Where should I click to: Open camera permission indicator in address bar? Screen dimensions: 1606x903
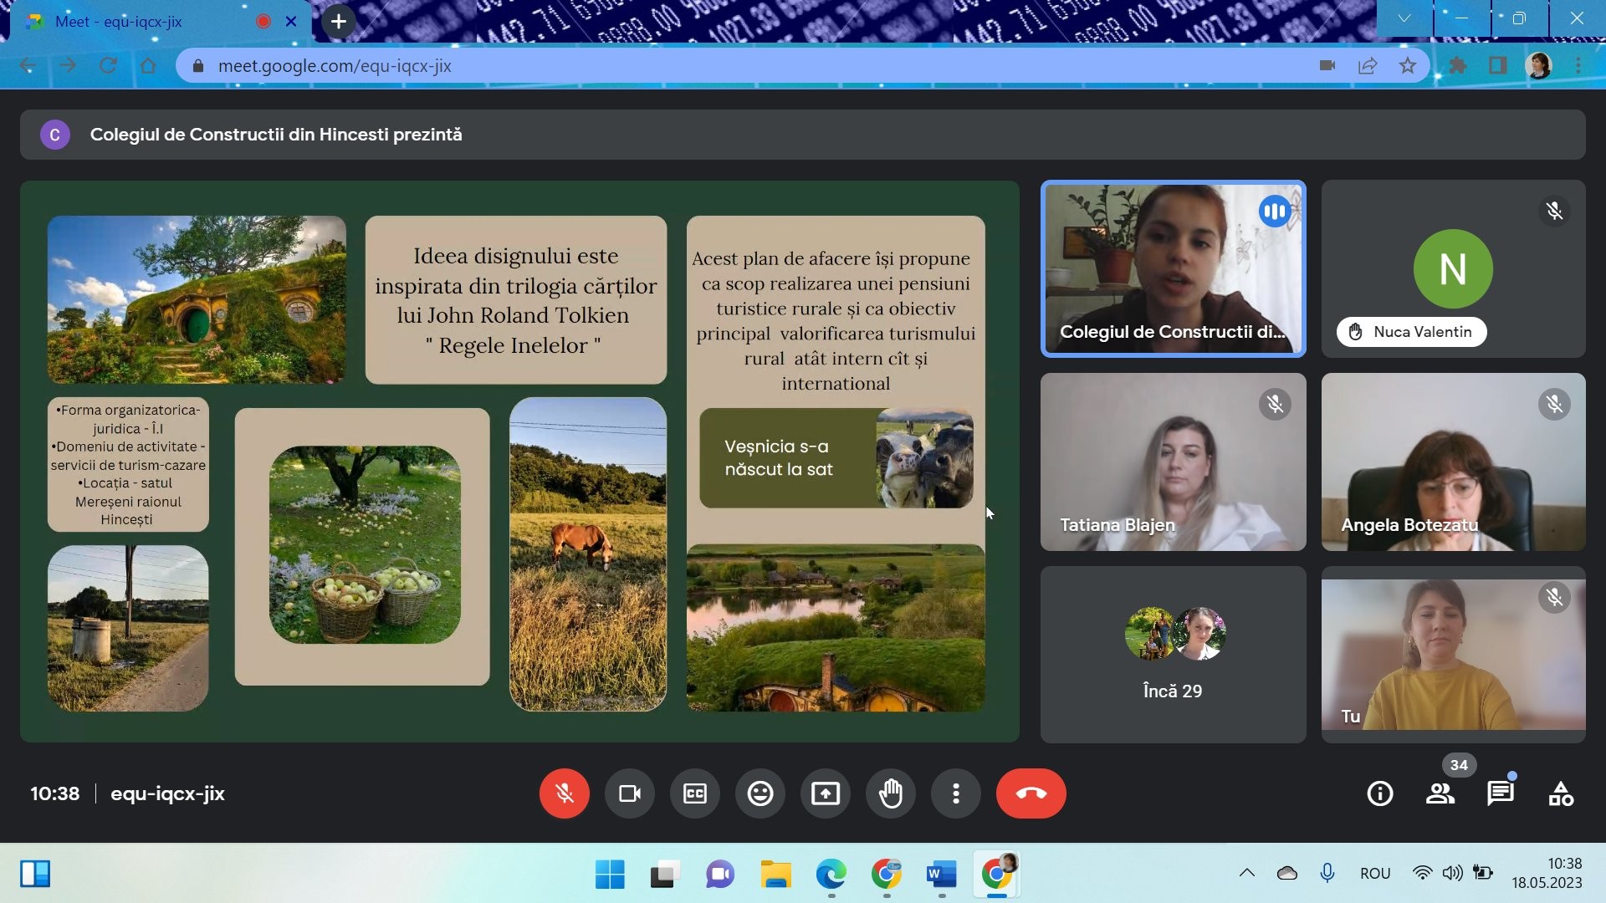coord(1327,66)
